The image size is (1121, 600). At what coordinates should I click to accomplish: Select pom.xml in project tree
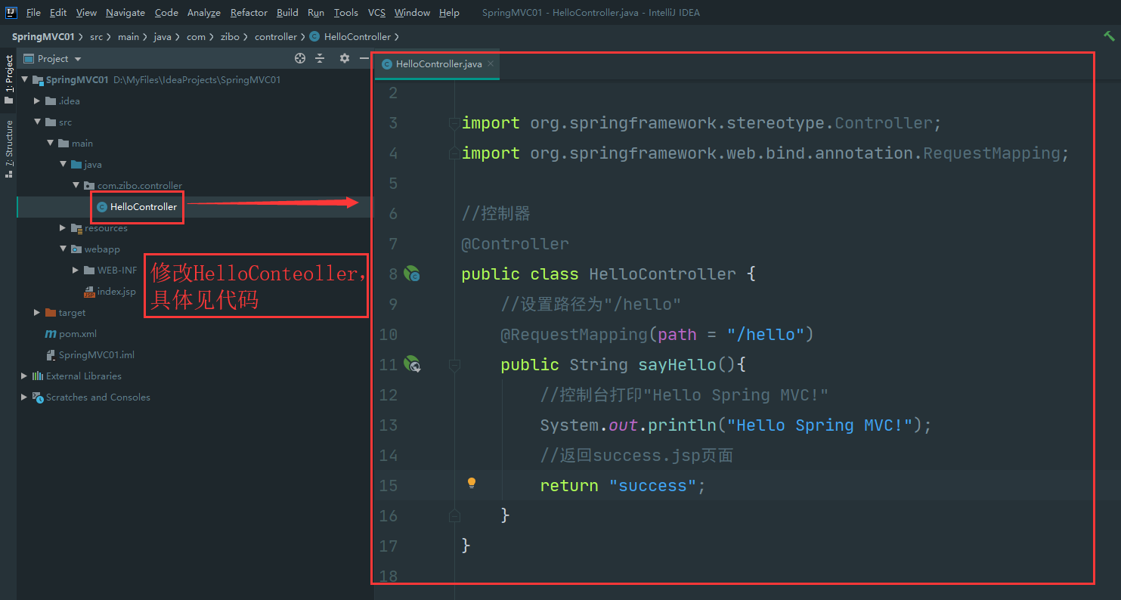click(71, 333)
